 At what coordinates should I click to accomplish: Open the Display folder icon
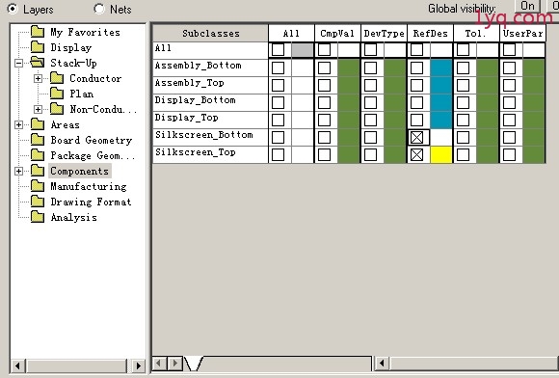(x=38, y=47)
